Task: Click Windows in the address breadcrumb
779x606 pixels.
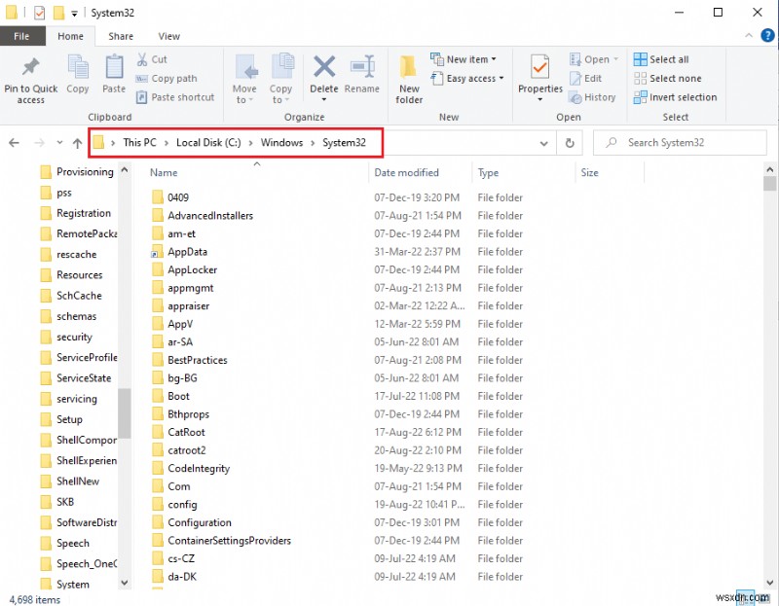Action: point(281,142)
